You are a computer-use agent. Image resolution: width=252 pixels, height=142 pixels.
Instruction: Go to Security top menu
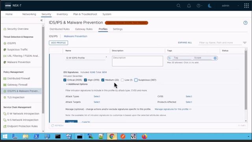click(46, 14)
